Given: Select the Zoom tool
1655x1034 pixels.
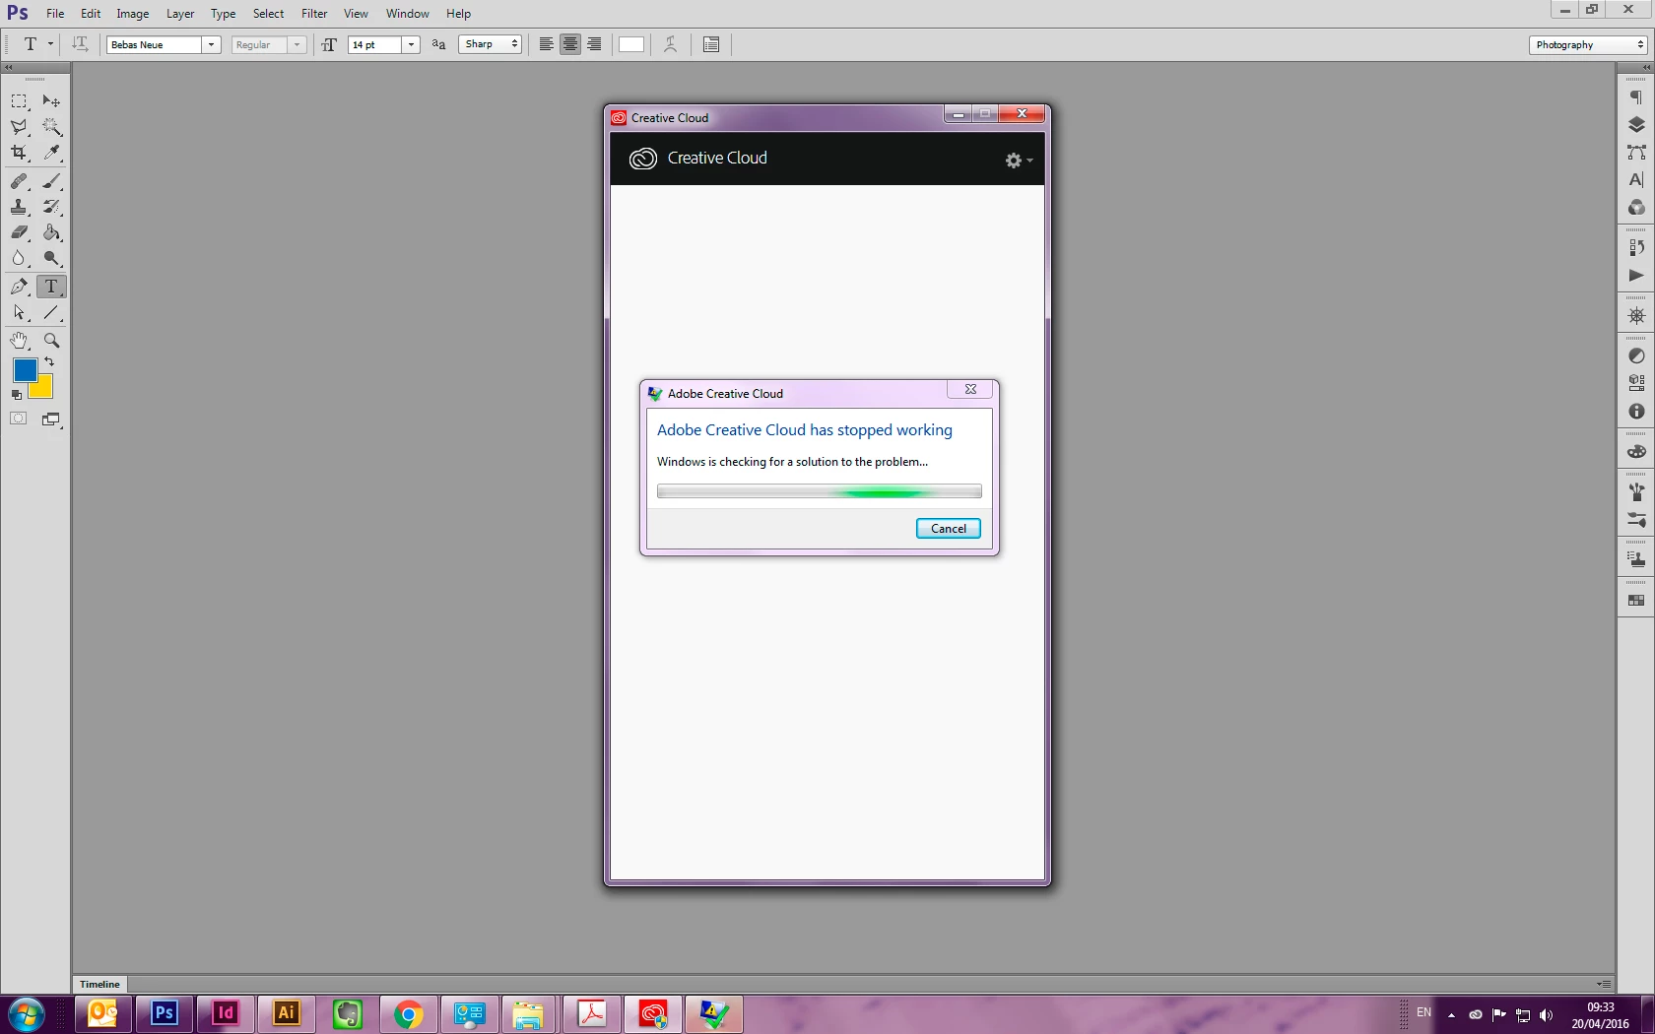Looking at the screenshot, I should point(51,341).
